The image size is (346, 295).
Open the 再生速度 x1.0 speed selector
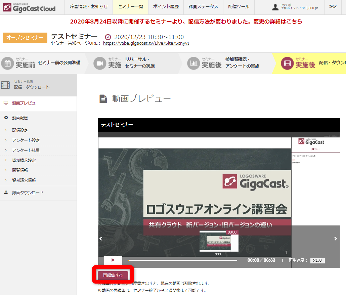317,260
